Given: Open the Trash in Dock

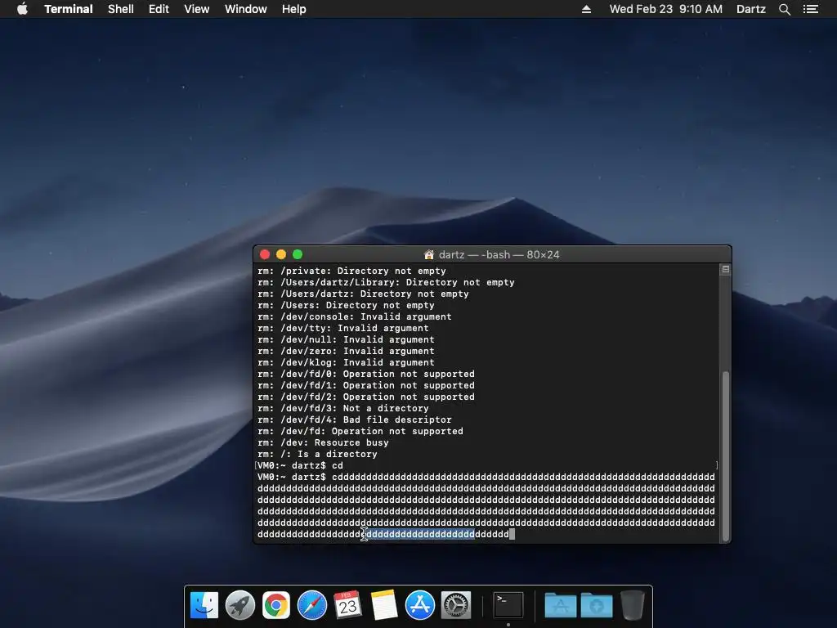Looking at the screenshot, I should coord(633,606).
